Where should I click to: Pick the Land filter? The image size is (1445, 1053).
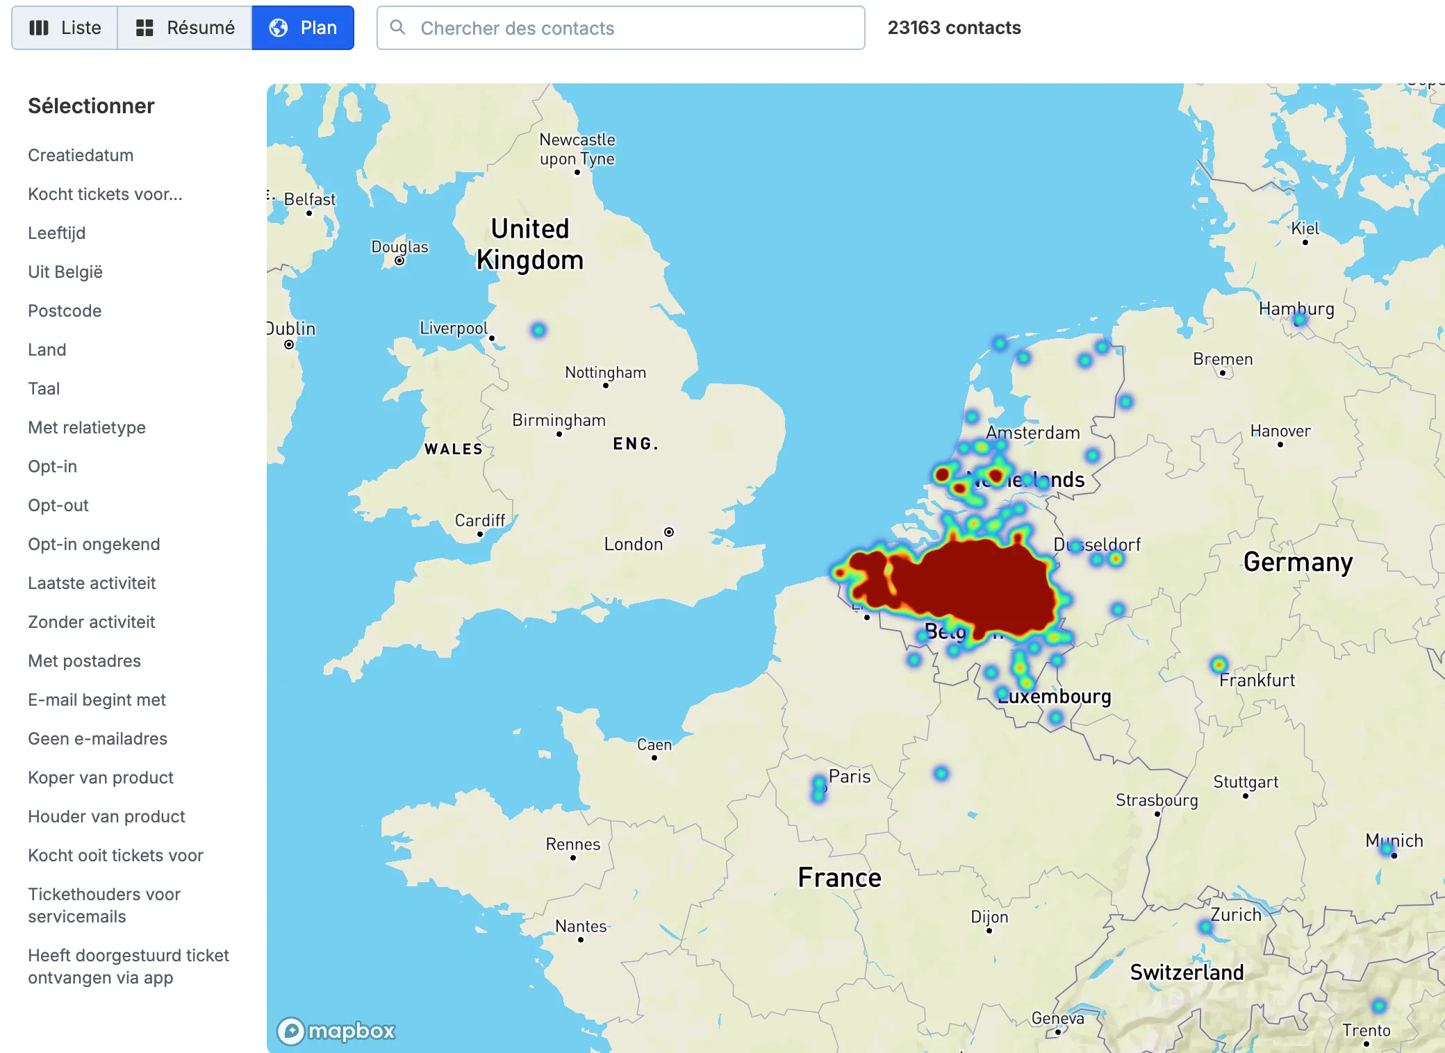tap(47, 350)
